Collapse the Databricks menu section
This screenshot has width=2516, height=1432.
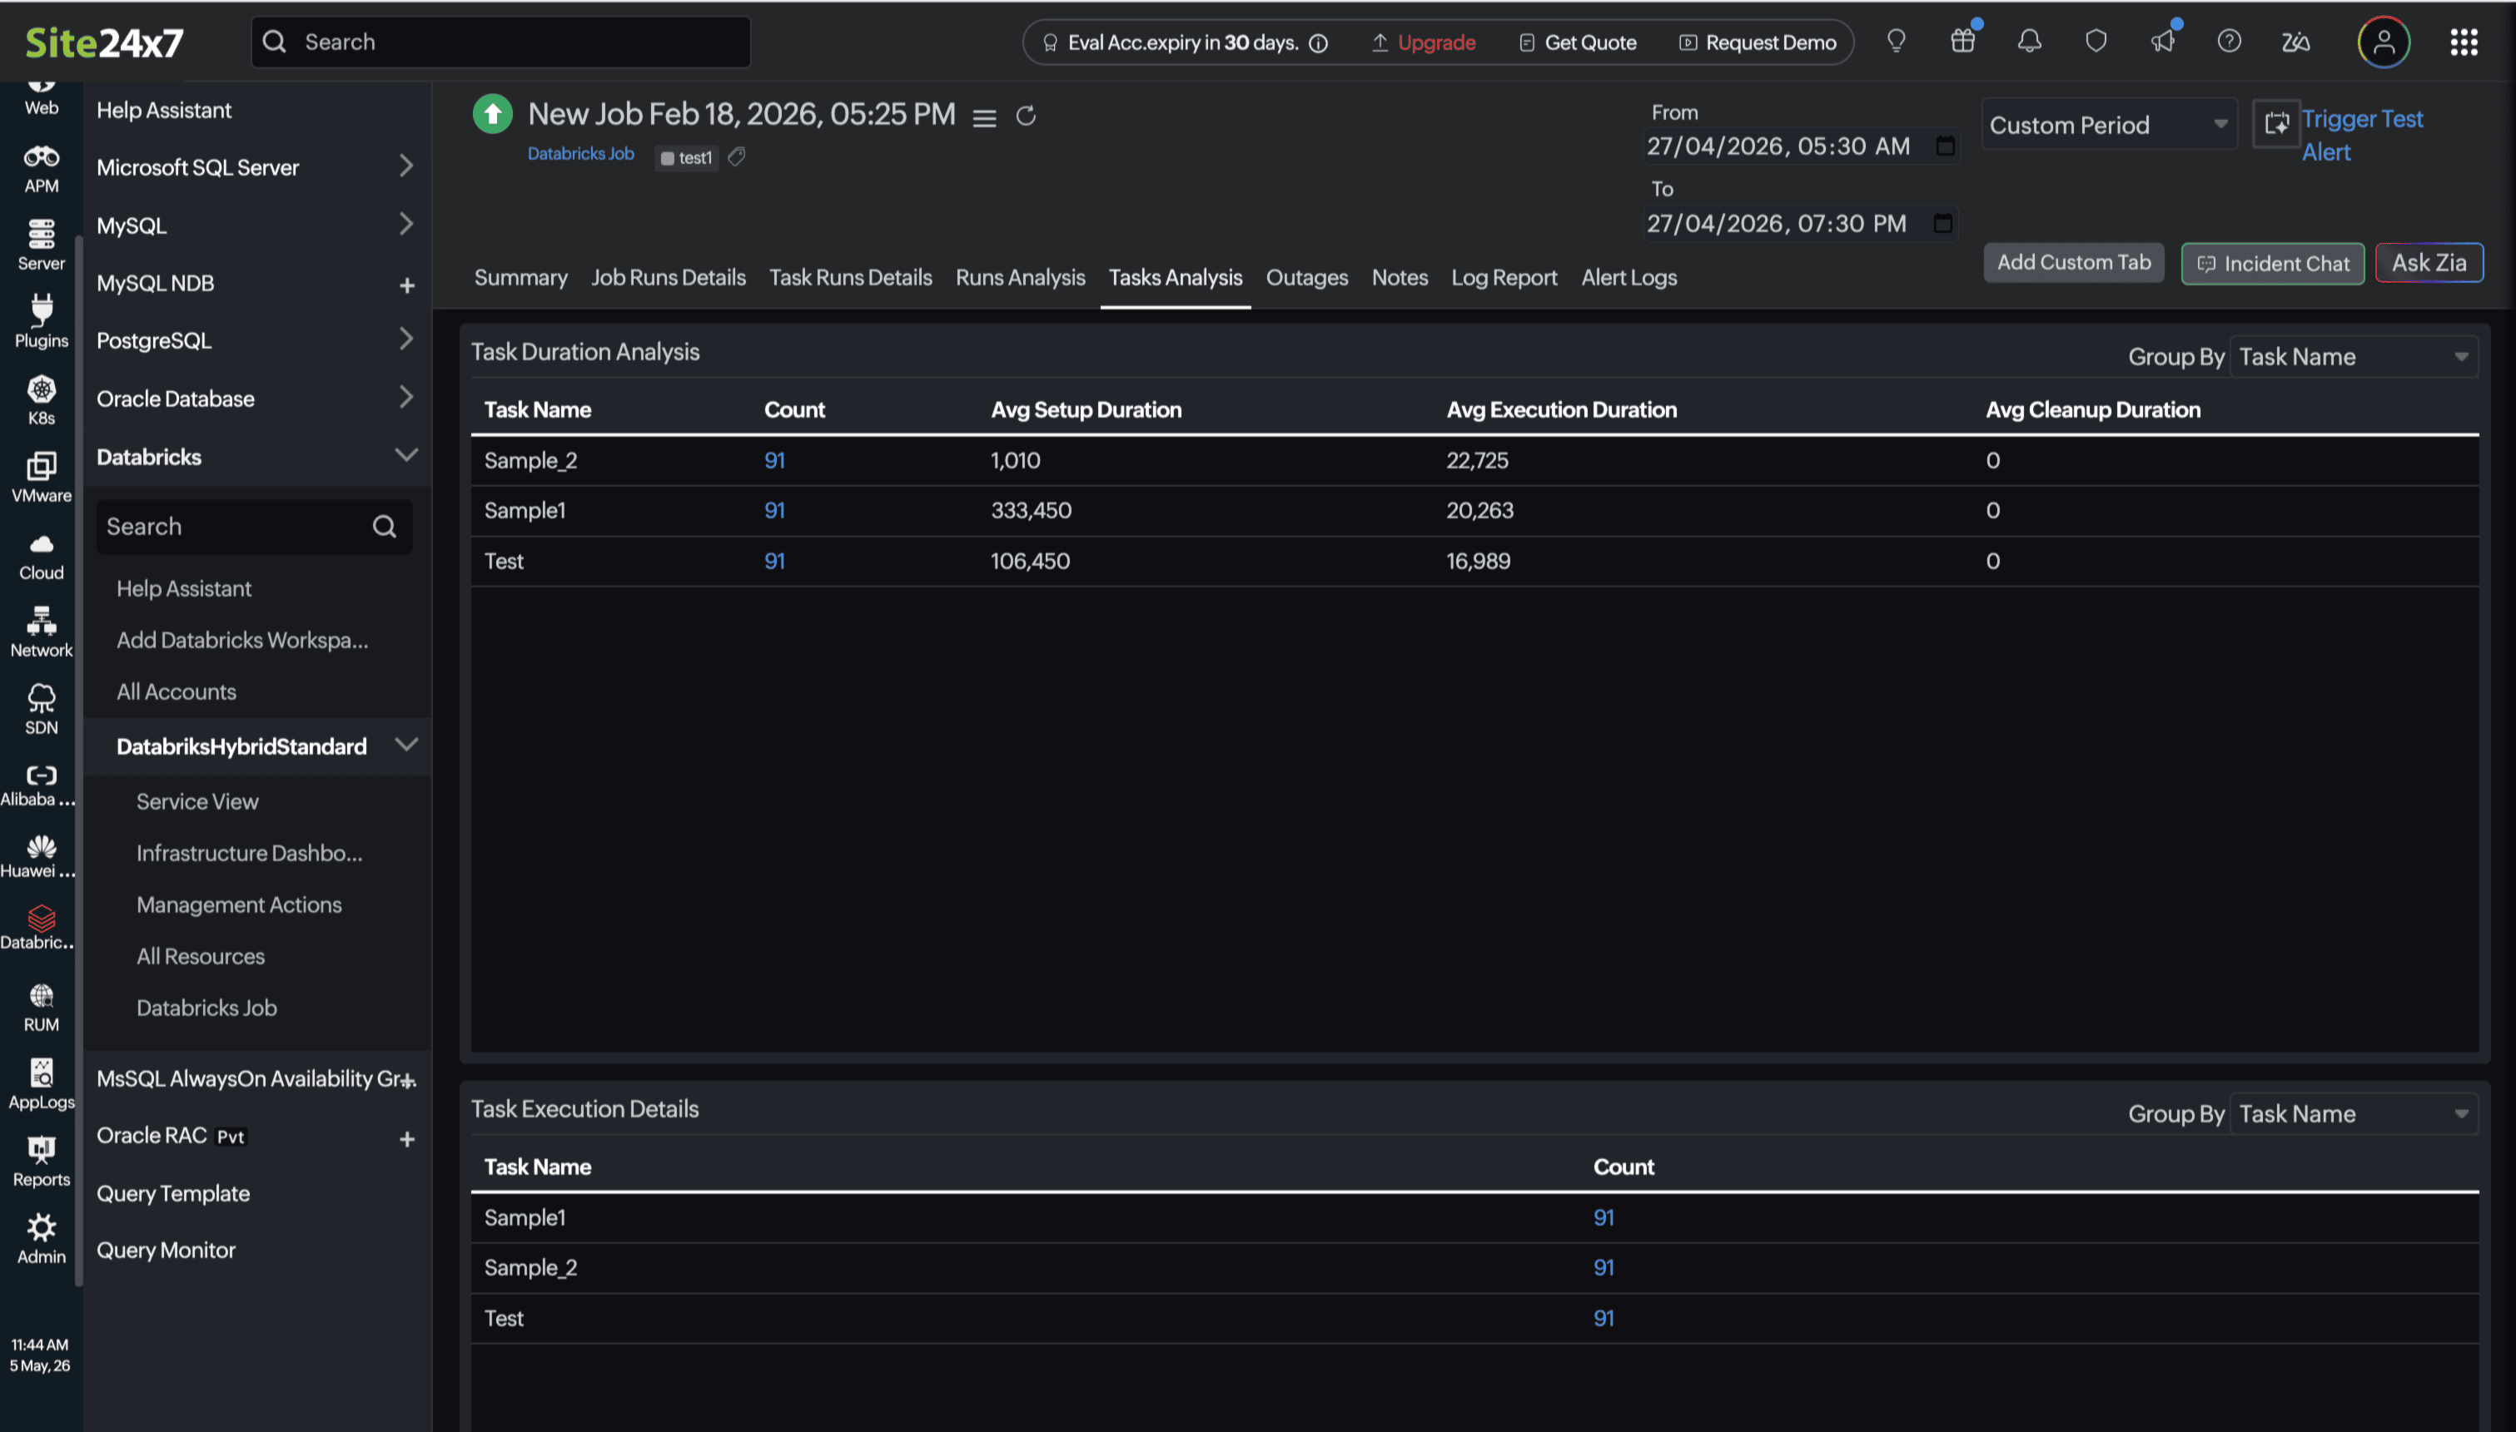click(406, 454)
